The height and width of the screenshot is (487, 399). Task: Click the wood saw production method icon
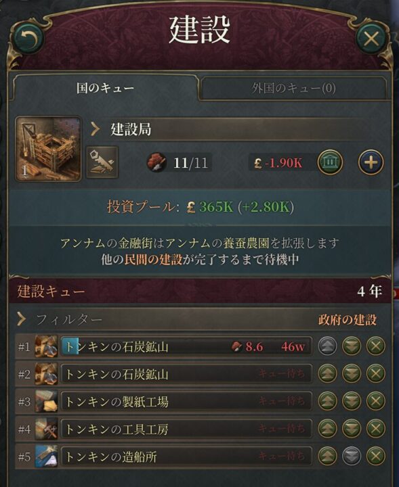102,162
